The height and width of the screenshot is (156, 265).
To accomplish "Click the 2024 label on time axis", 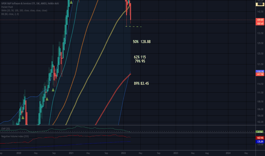I will (x=228, y=153).
